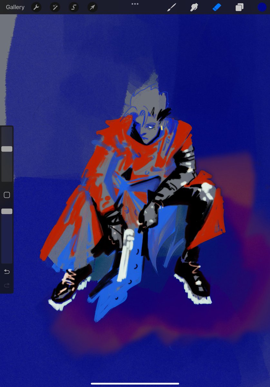Tap the square modify button in sidebar

7,195
